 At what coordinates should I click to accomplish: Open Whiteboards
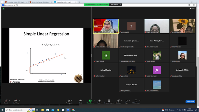click(x=136, y=101)
